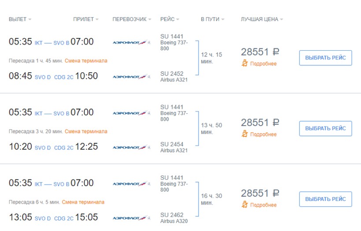Image resolution: width=361 pixels, height=231 pixels.
Task: Click no-baggage icon in second result price
Action: (x=245, y=134)
